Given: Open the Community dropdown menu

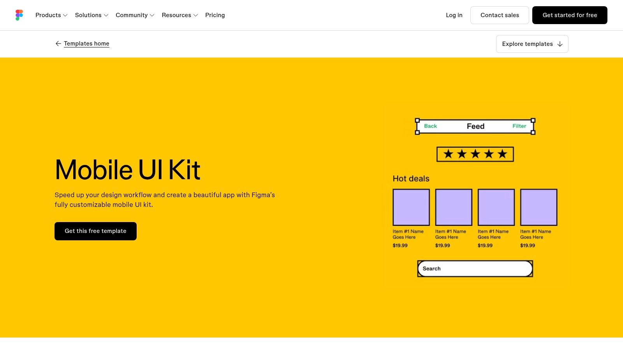Looking at the screenshot, I should click(x=135, y=15).
